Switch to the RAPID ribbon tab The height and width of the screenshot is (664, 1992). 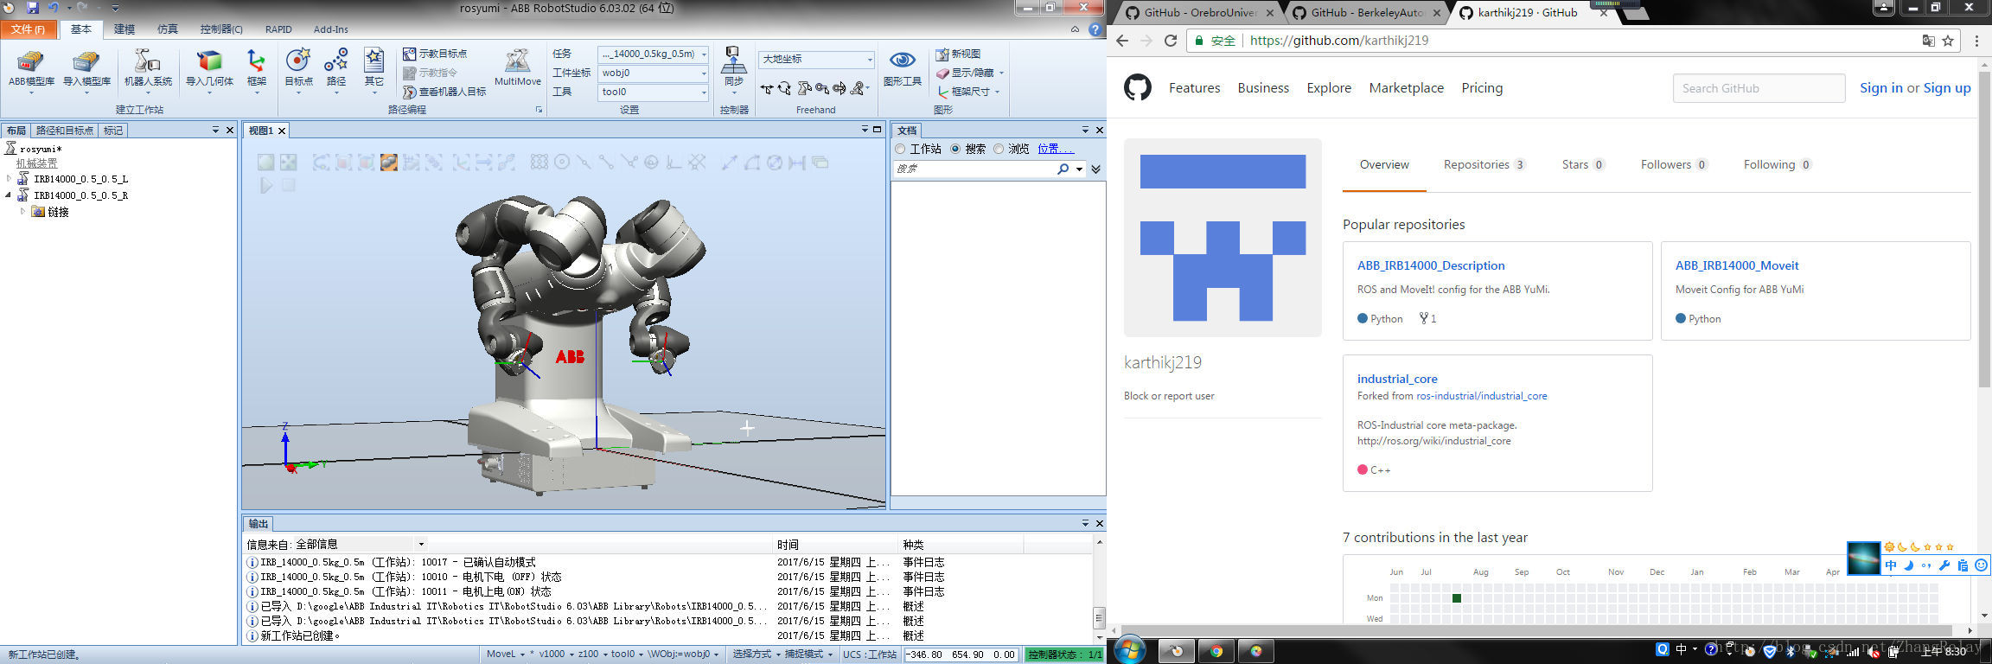(x=278, y=29)
